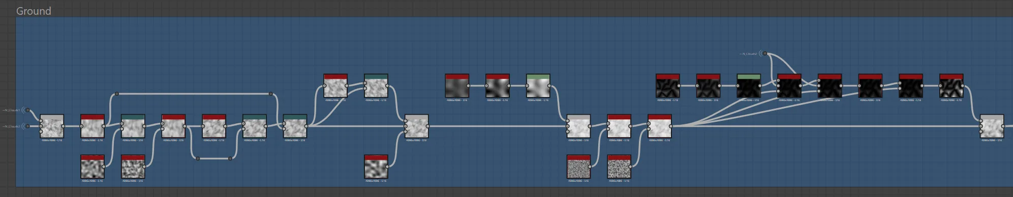The image size is (1013, 197).
Task: Select the light green-header soft gradient node
Action: (538, 86)
